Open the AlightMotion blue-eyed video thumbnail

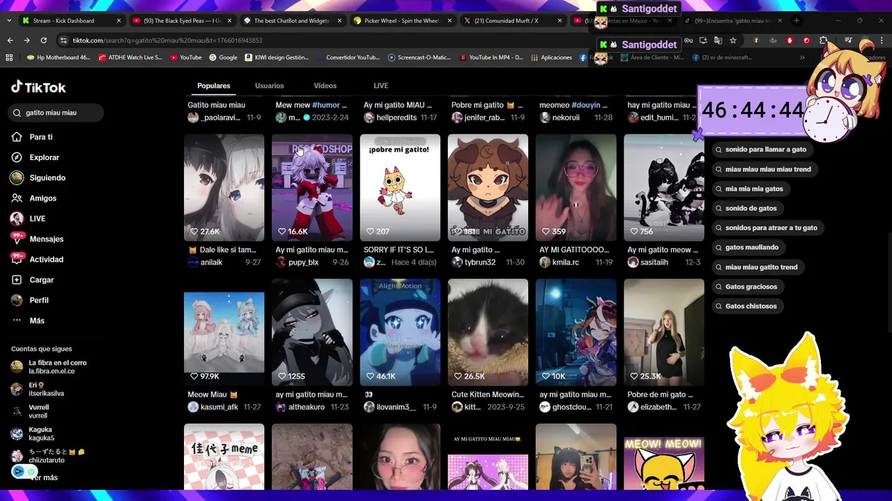400,333
